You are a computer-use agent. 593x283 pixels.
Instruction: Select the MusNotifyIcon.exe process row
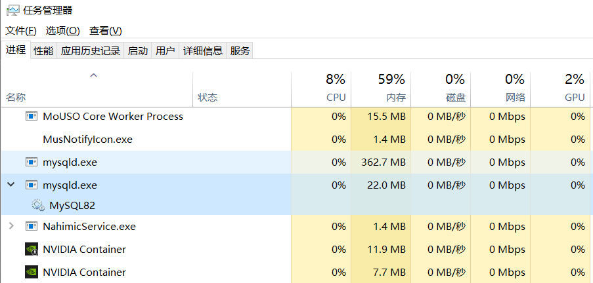click(x=297, y=140)
